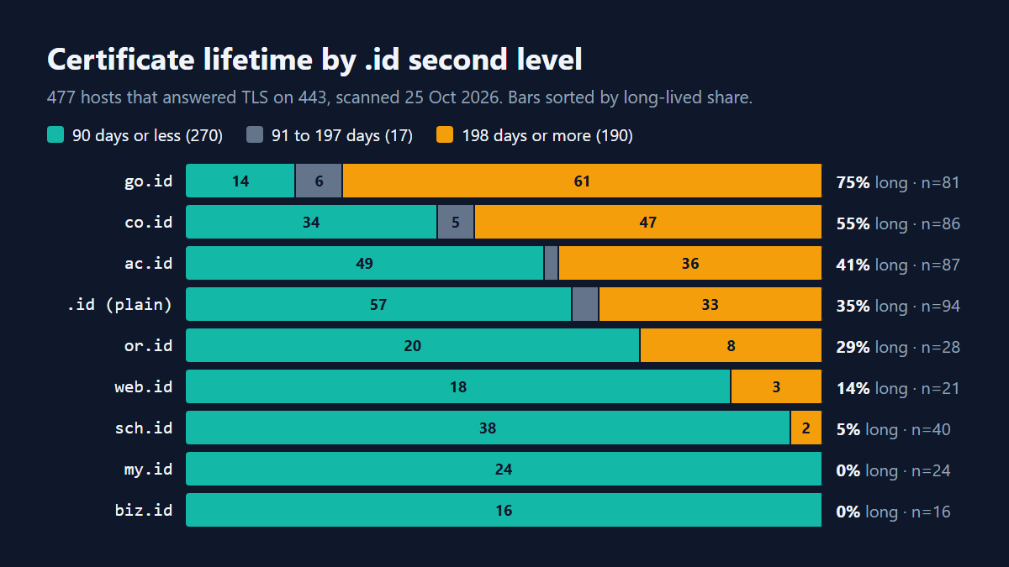Click the ac.id orange segment labeled 36
The height and width of the screenshot is (567, 1009).
[x=690, y=263]
